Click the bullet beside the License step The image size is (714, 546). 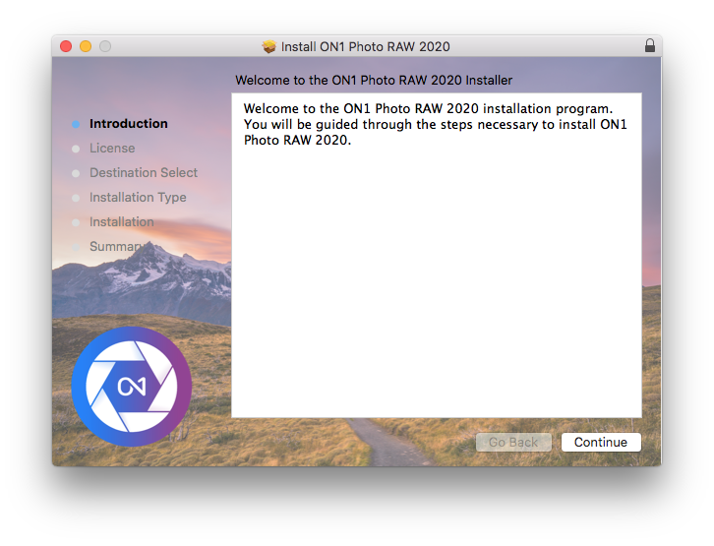tap(76, 149)
